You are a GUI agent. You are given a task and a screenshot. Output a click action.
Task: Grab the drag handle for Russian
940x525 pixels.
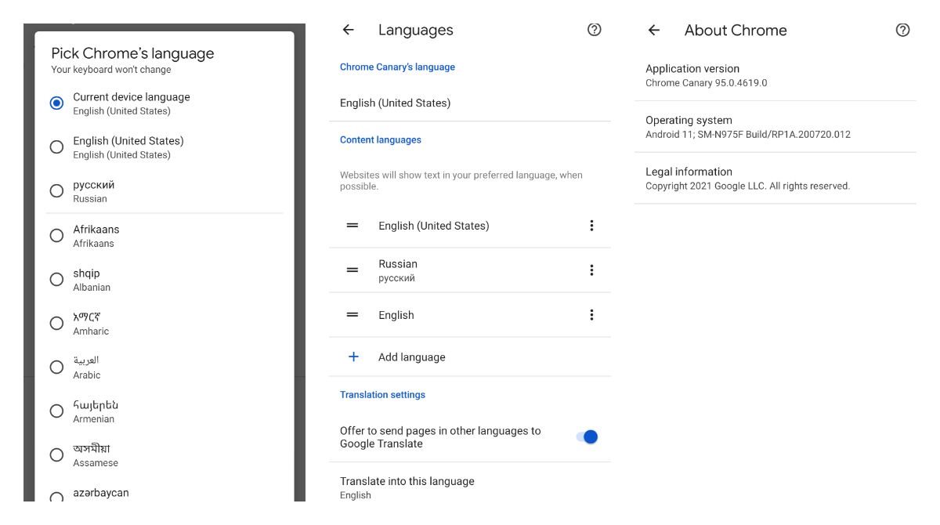pyautogui.click(x=352, y=270)
